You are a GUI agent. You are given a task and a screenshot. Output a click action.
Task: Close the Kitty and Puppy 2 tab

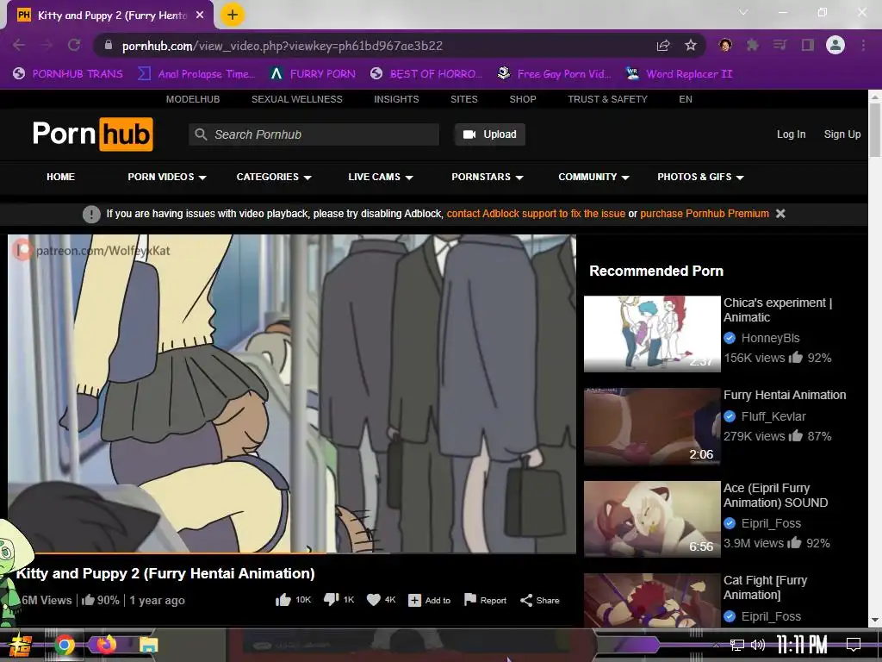coord(200,16)
